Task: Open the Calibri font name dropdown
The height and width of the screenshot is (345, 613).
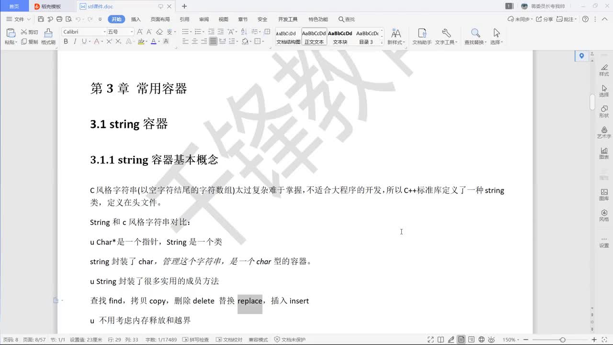Action: tap(105, 32)
